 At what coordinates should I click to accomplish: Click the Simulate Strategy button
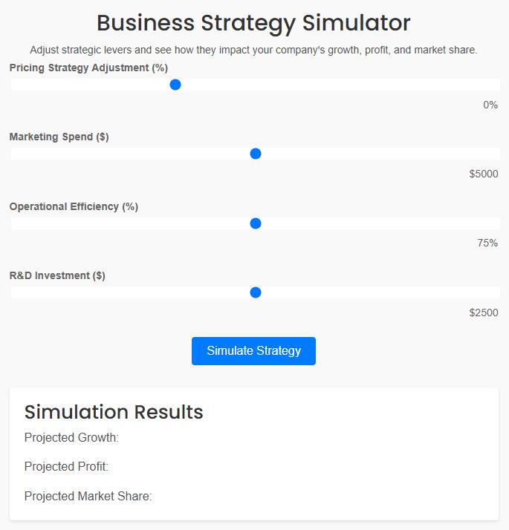point(253,351)
